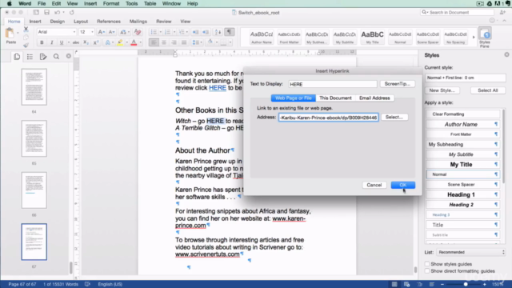
Task: Click the New Style button
Action: [442, 90]
